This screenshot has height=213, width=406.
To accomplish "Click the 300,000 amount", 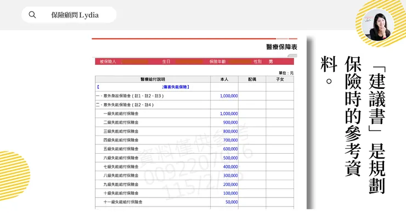I will click(230, 176).
